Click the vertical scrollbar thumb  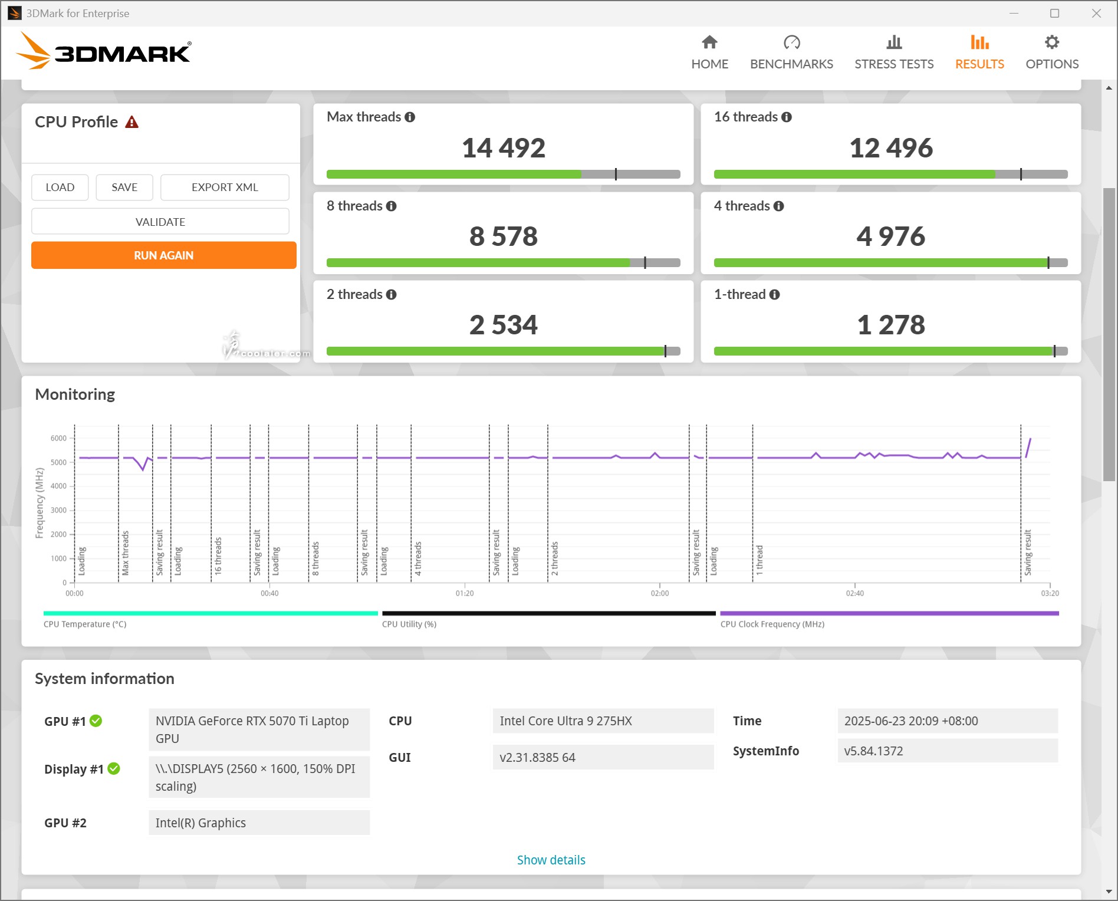click(1109, 334)
